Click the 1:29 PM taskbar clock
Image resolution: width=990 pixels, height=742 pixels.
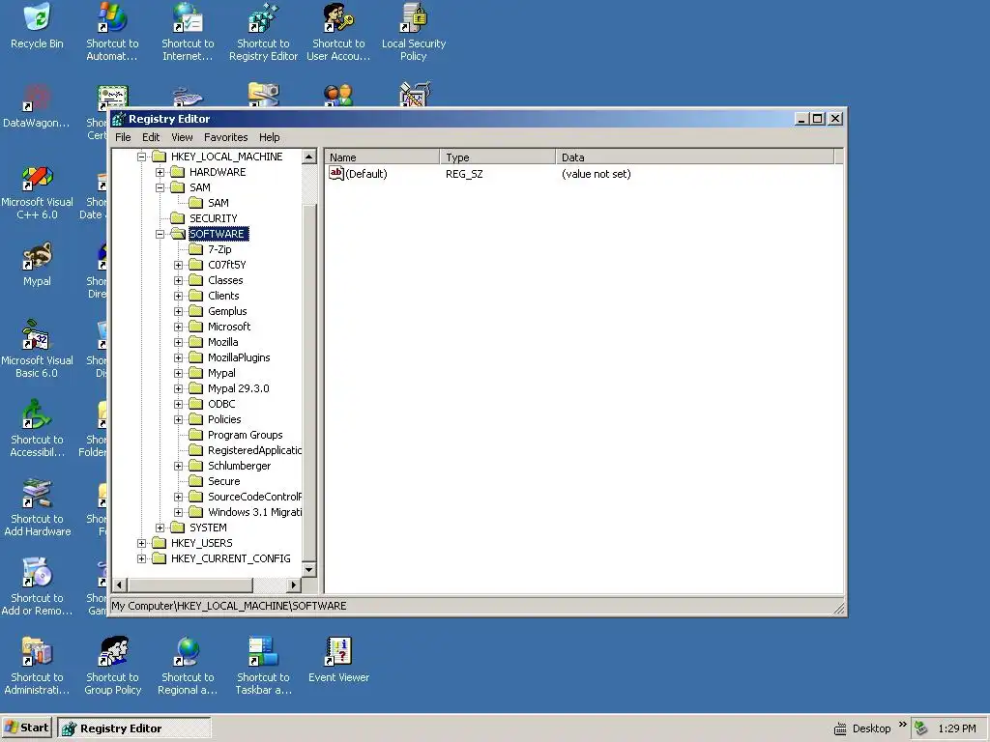point(956,728)
